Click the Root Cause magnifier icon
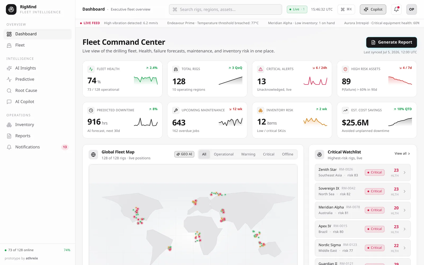 (9, 90)
